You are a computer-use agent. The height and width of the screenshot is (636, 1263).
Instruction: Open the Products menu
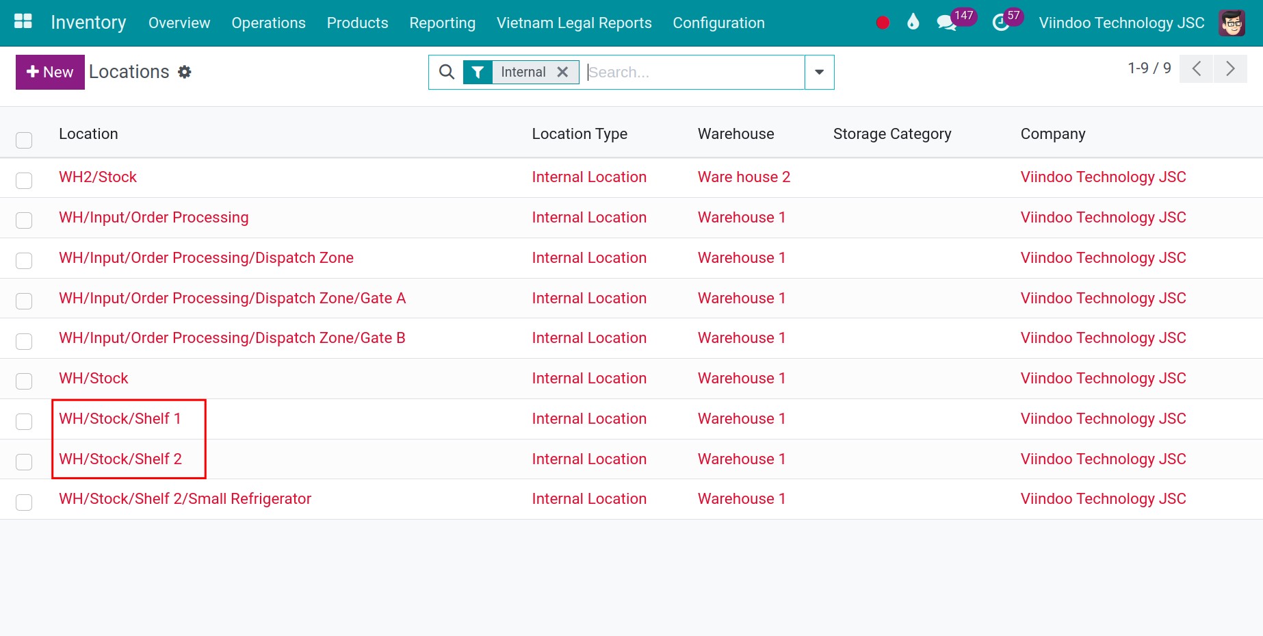click(357, 23)
